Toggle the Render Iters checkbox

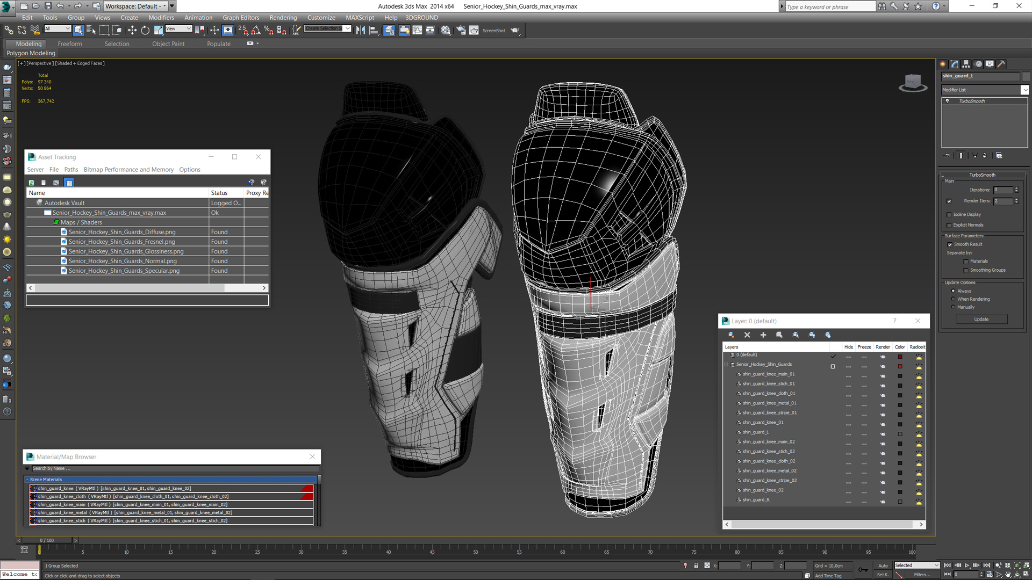(x=949, y=201)
